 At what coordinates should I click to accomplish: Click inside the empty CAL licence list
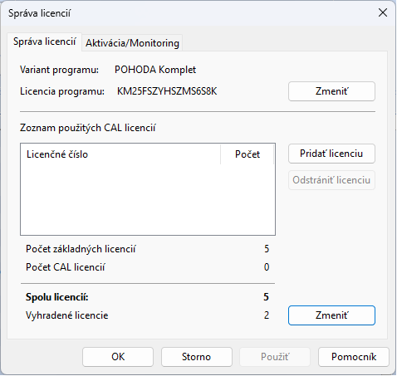point(148,200)
